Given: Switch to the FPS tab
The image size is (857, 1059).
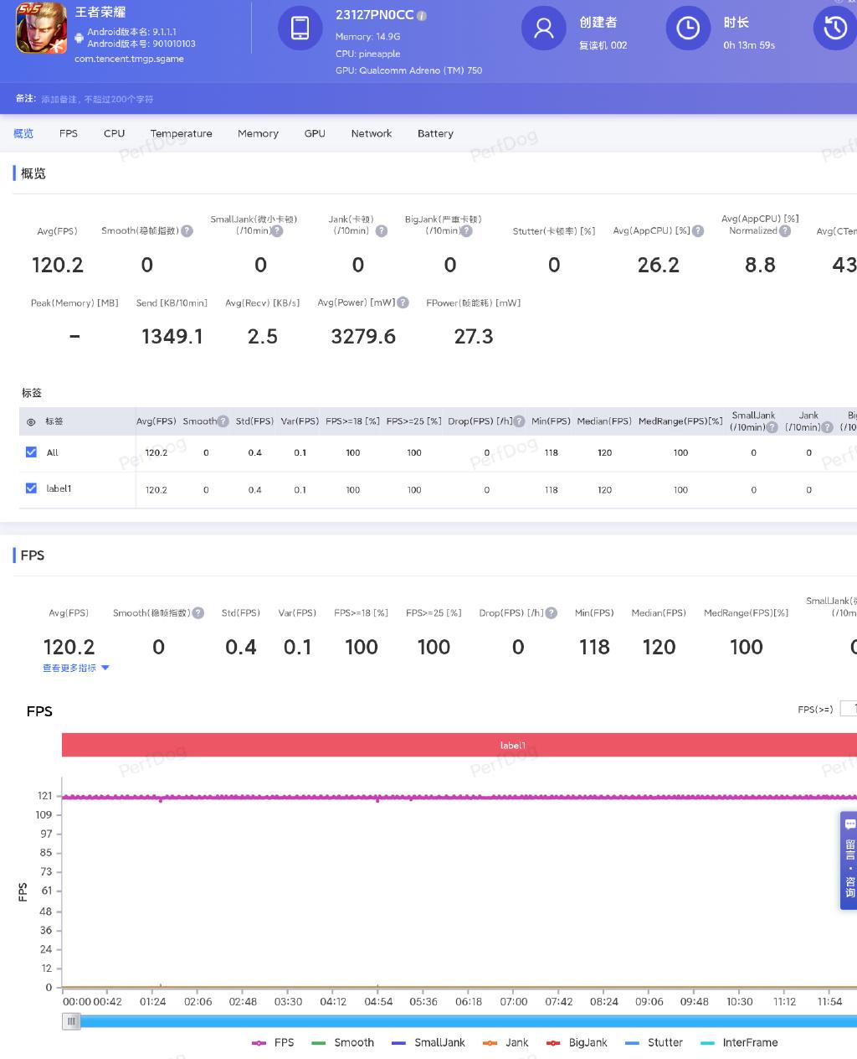Looking at the screenshot, I should pyautogui.click(x=69, y=133).
